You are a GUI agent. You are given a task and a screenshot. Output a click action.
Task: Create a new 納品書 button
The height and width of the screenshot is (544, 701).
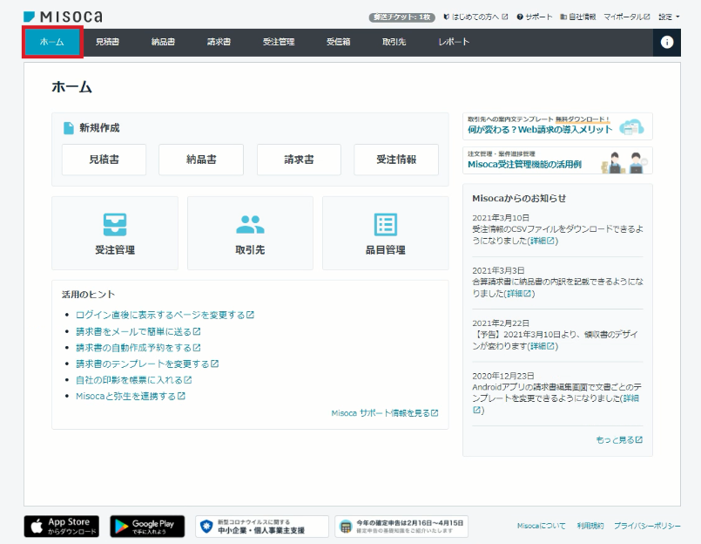coord(201,160)
